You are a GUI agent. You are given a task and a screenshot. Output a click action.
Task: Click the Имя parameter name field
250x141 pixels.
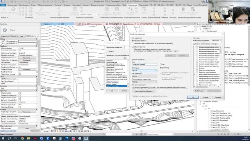145,64
